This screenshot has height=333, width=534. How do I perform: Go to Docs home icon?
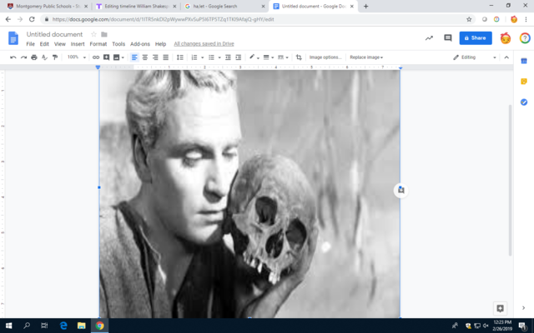coord(13,38)
